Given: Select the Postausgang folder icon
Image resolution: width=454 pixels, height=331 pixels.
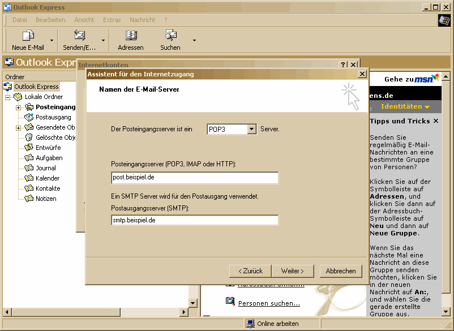Looking at the screenshot, I should 29,117.
